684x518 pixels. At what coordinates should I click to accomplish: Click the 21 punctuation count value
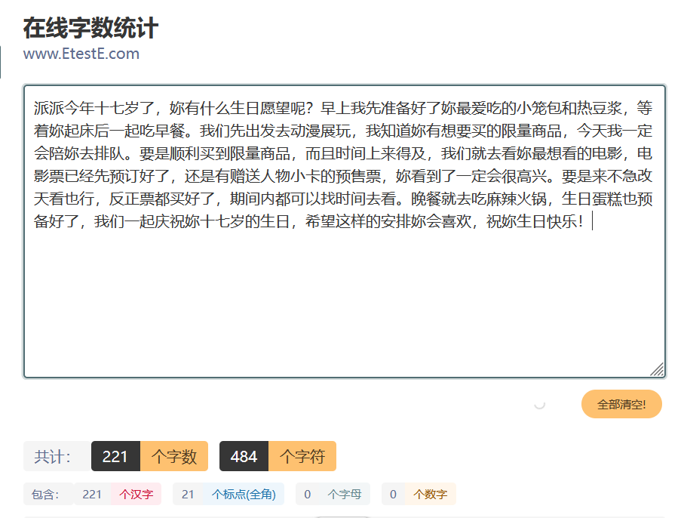point(188,495)
